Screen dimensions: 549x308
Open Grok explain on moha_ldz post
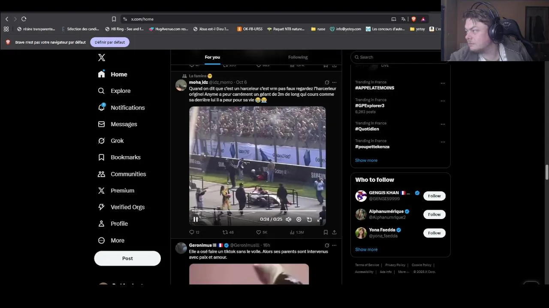pos(327,83)
